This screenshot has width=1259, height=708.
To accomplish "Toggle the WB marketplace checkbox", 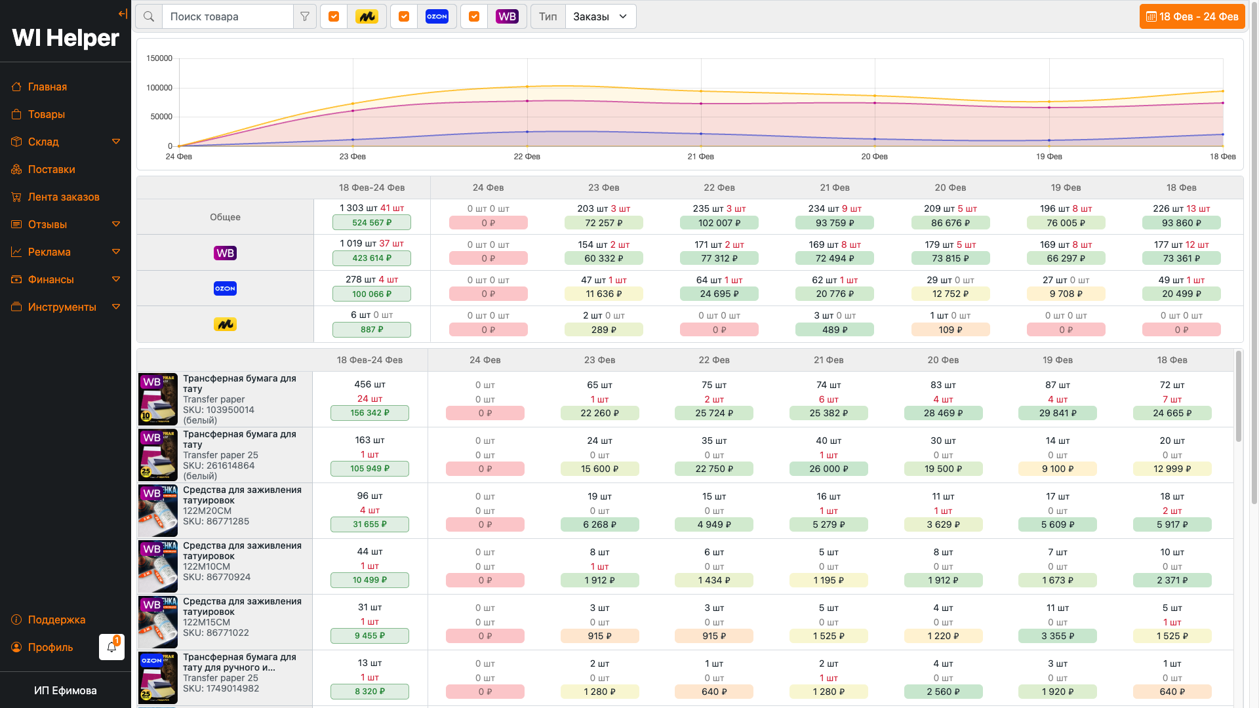I will [474, 16].
